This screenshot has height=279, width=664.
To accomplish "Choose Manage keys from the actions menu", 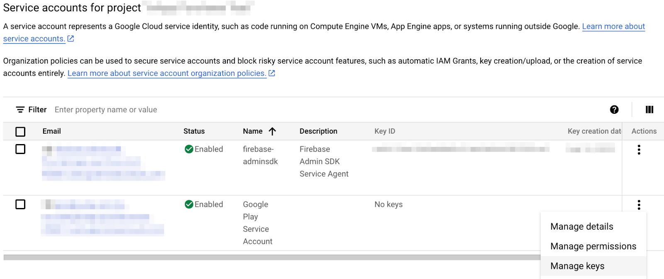I will pyautogui.click(x=577, y=266).
